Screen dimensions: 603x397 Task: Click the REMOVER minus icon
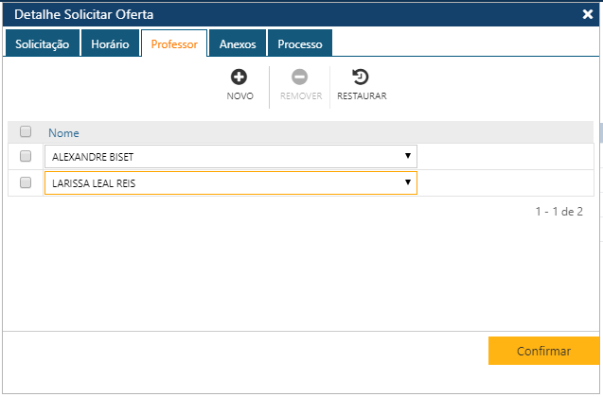(x=300, y=78)
